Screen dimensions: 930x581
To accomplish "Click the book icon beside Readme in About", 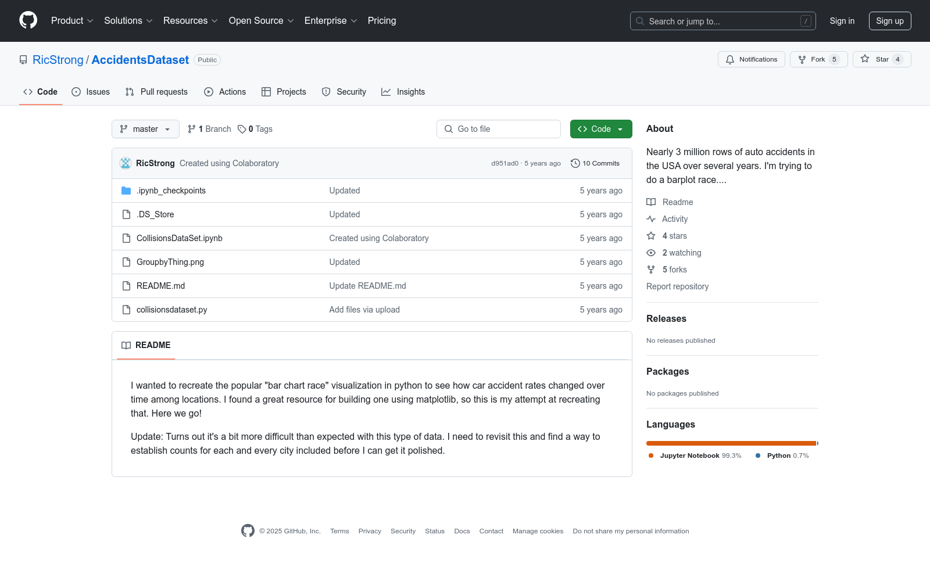I will coord(651,202).
